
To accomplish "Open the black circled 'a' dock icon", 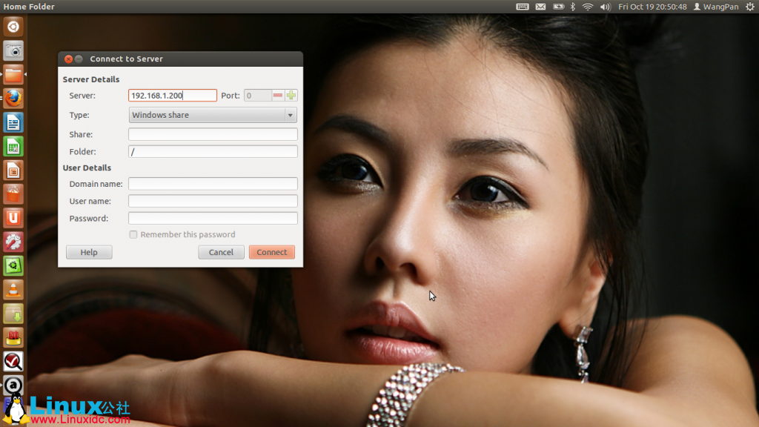I will (13, 385).
